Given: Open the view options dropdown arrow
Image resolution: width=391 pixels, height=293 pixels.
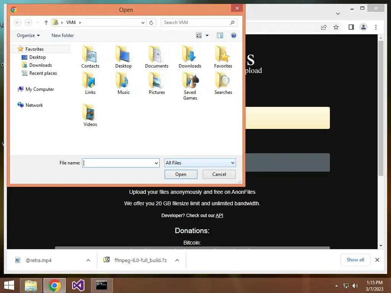Looking at the screenshot, I should [x=207, y=35].
